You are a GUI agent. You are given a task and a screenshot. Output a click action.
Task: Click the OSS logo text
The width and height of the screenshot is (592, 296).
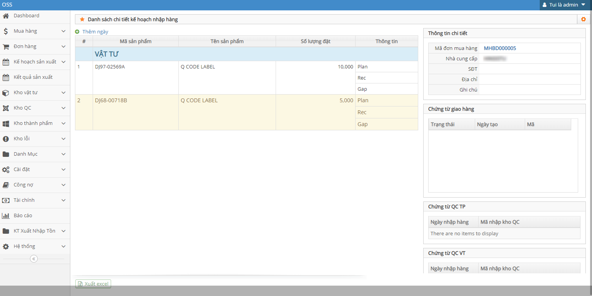(x=7, y=5)
